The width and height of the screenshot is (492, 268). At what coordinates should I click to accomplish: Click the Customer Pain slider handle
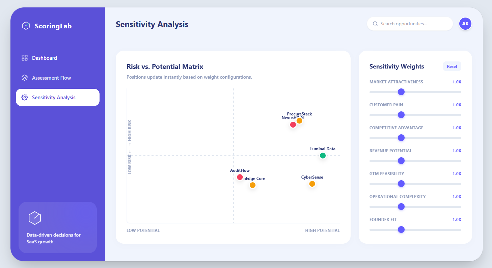[401, 115]
